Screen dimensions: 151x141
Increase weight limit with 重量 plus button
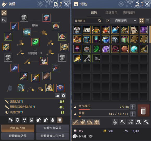tap(133, 114)
